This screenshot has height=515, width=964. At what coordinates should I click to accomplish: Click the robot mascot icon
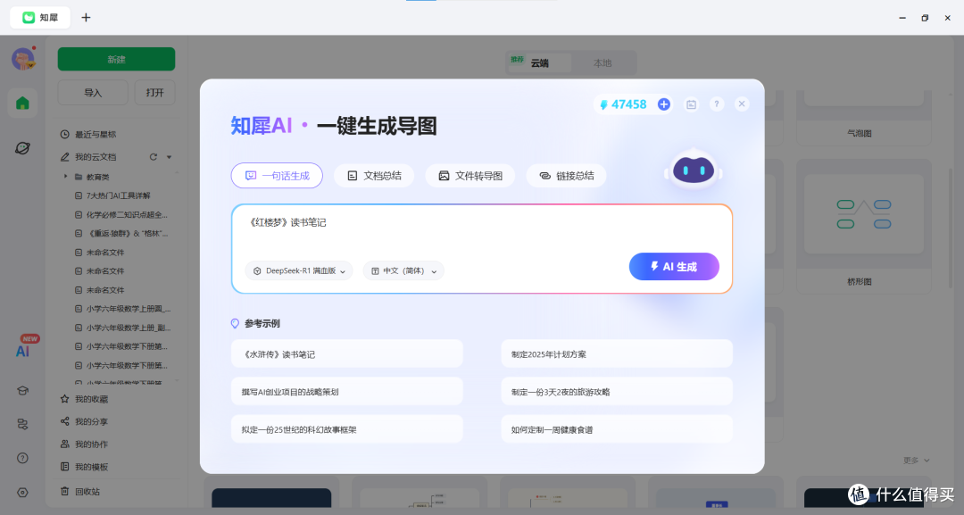click(694, 169)
